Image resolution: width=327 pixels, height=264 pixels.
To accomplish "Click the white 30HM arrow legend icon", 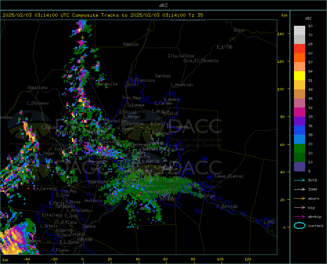I will (x=299, y=190).
